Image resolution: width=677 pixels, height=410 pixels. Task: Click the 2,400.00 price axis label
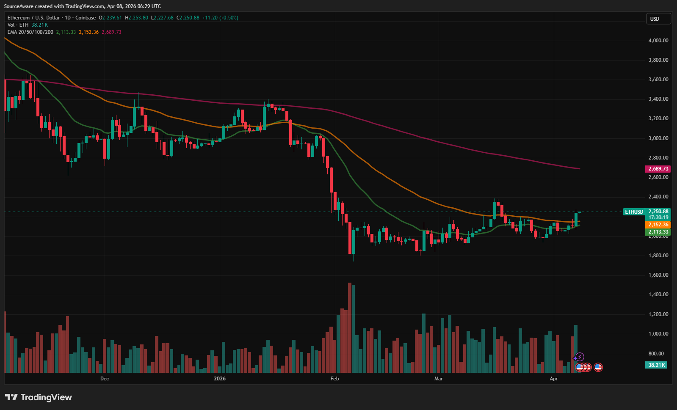click(x=658, y=197)
